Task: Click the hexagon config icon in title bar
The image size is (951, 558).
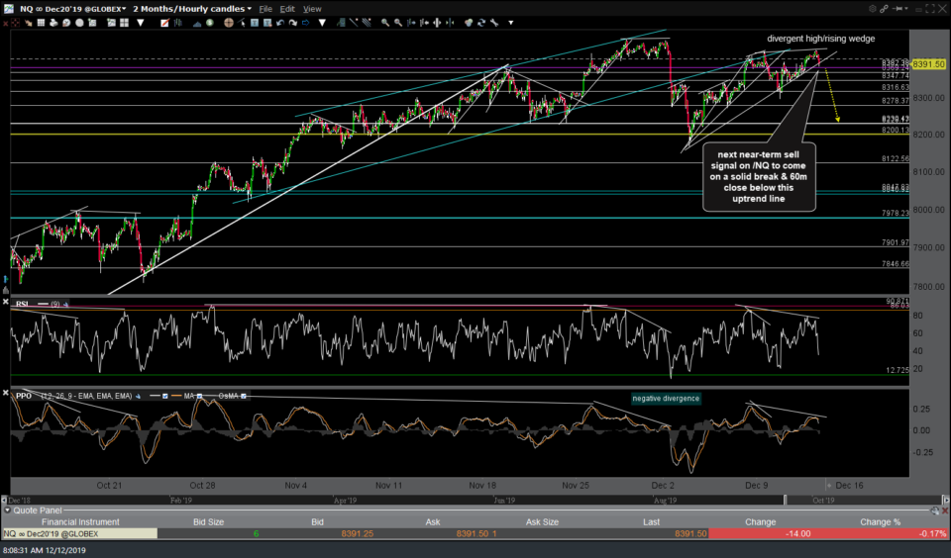Action: pos(872,9)
